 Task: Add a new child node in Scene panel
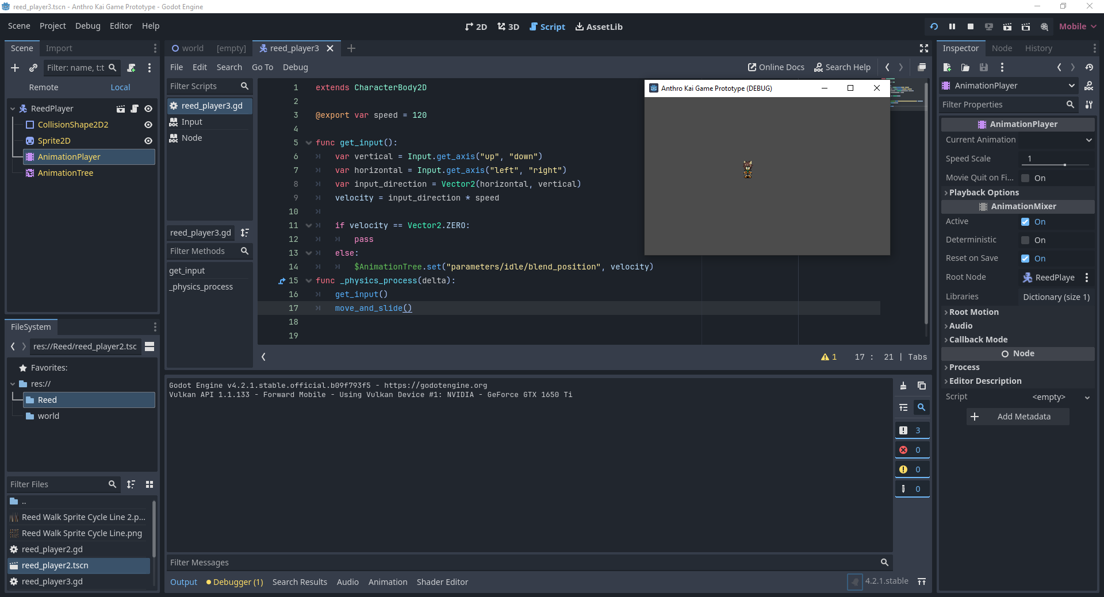(15, 68)
